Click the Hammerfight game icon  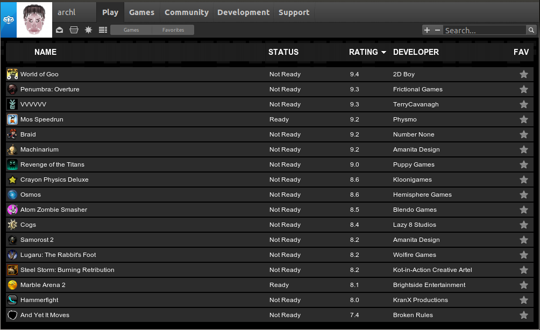tap(12, 300)
